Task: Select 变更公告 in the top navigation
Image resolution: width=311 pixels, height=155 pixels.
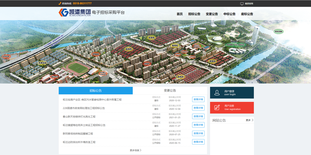Action: coord(212,14)
